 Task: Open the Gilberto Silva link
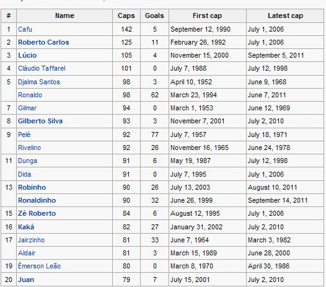coord(40,121)
